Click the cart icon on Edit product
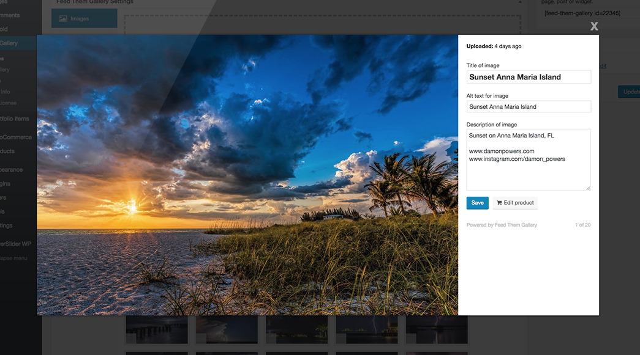The image size is (640, 355). [x=499, y=203]
